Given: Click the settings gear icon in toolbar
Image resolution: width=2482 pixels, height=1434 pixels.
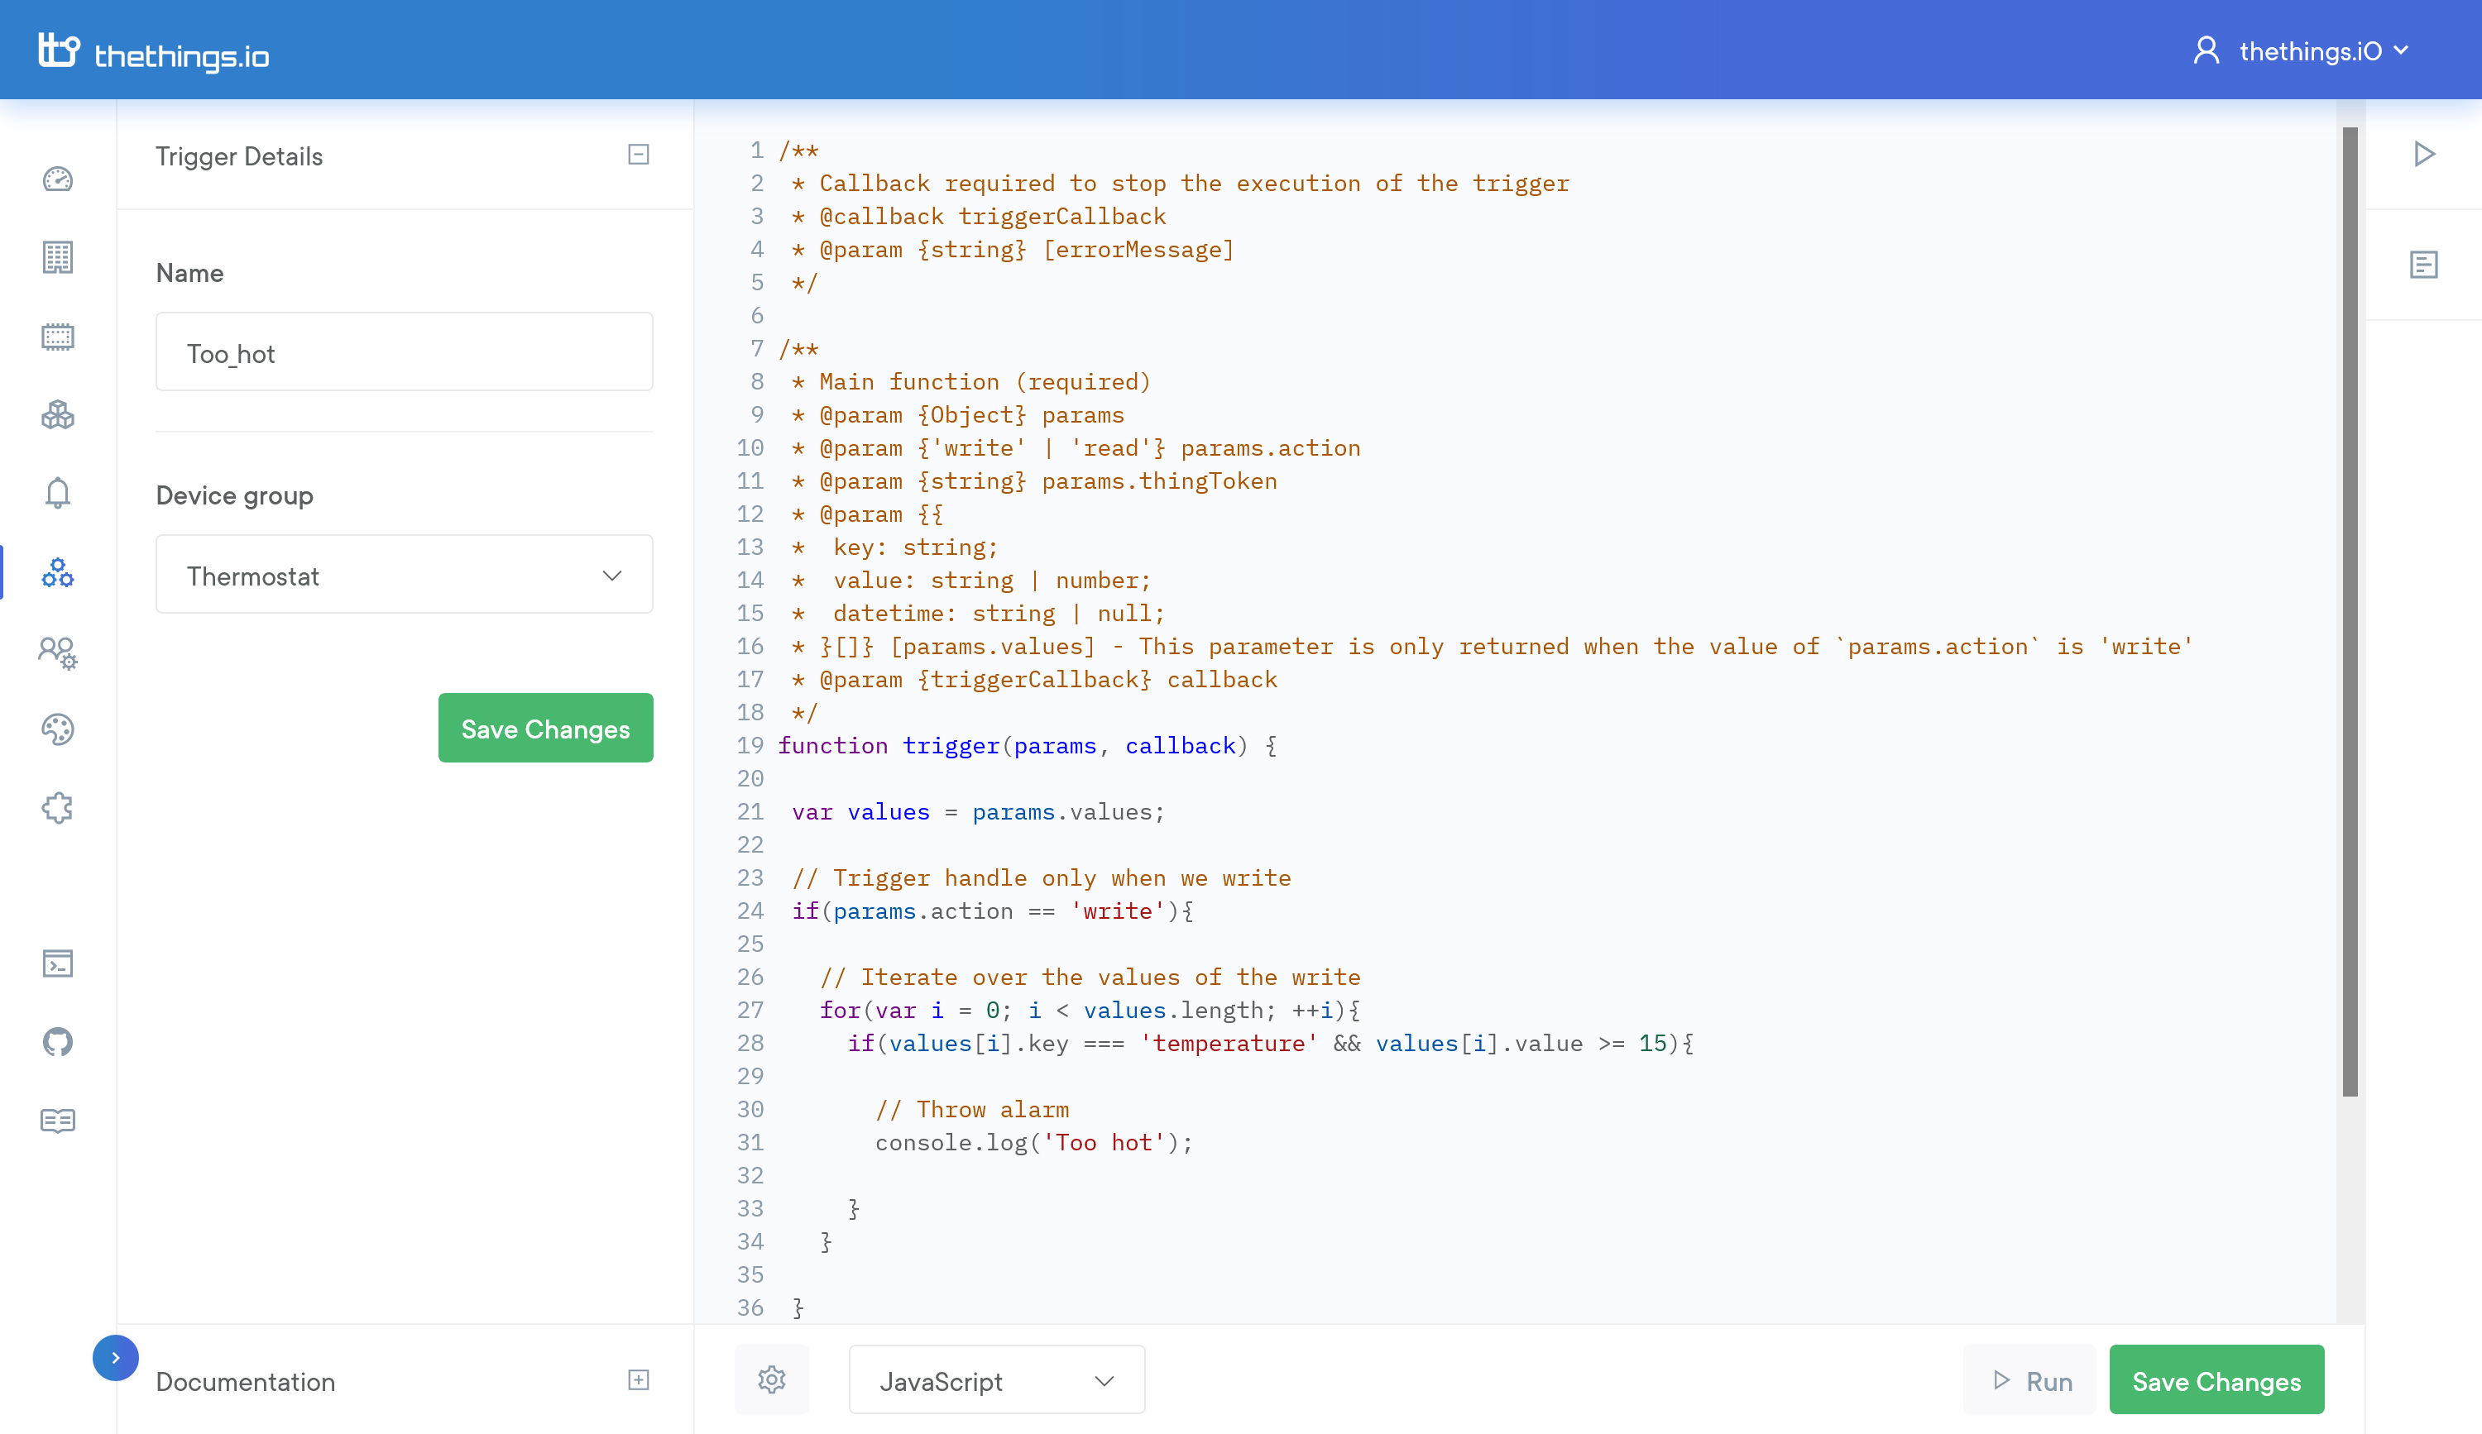Looking at the screenshot, I should (772, 1381).
